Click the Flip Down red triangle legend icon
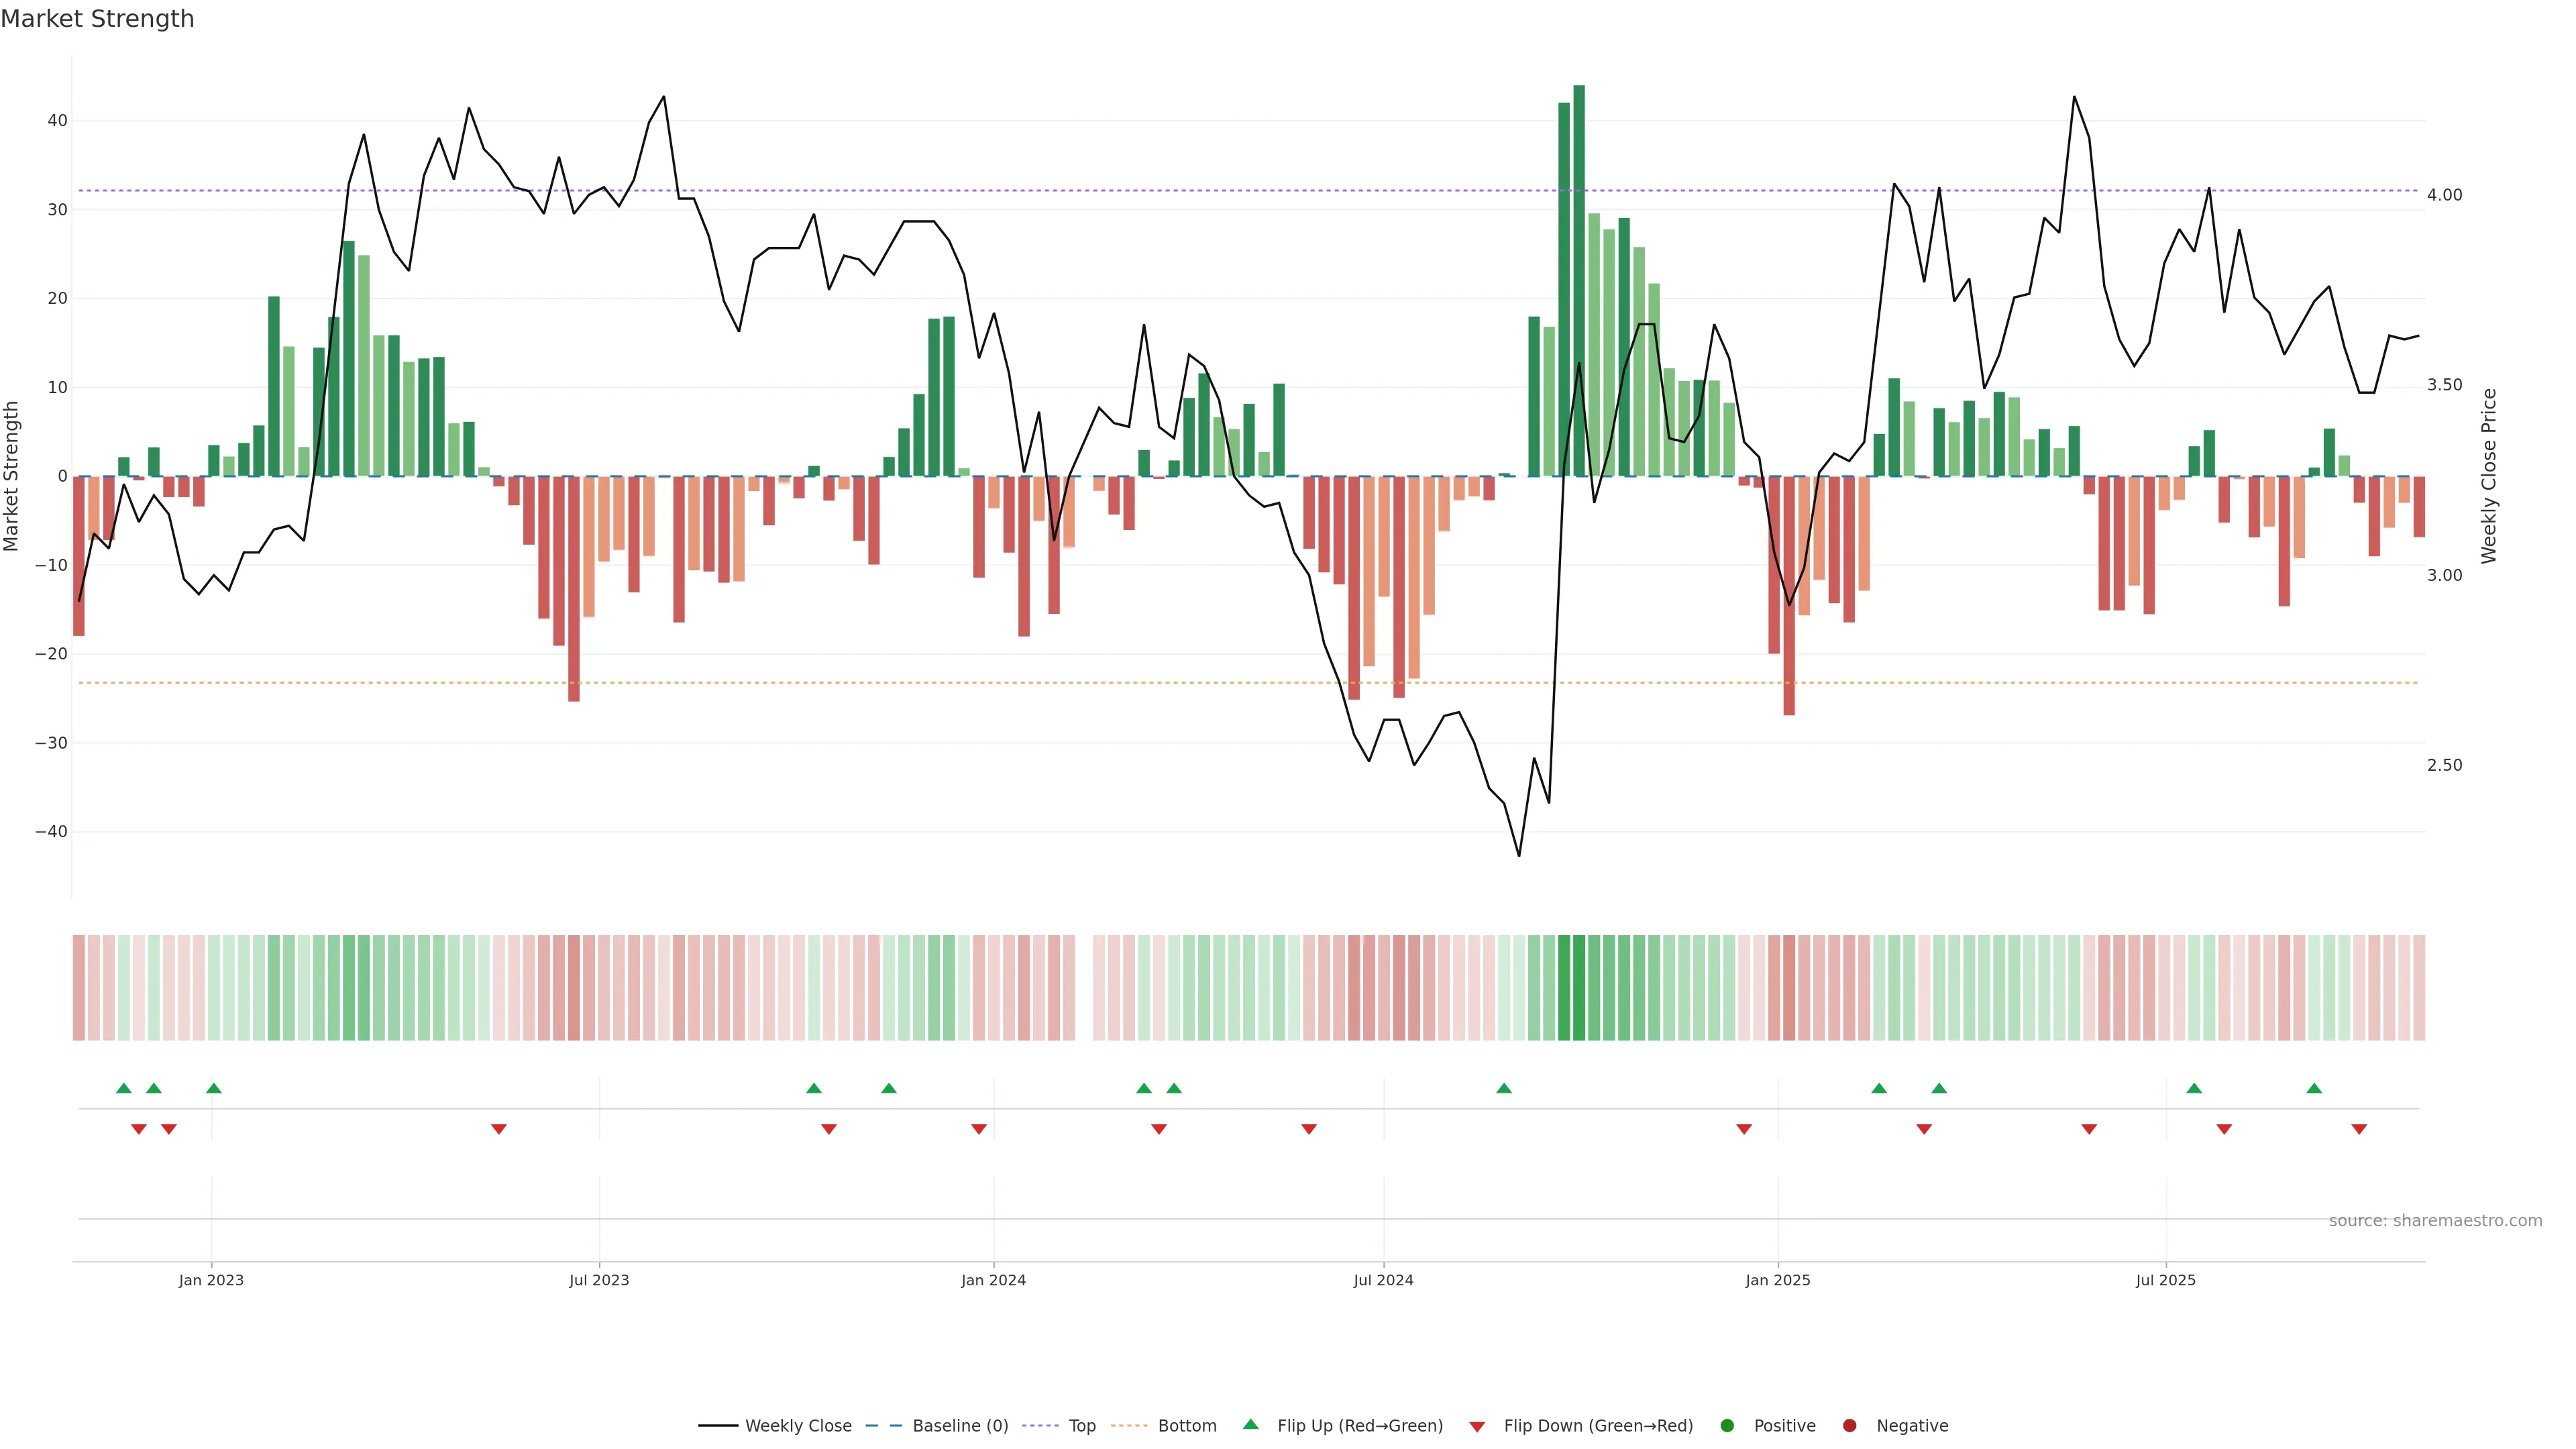2576x1449 pixels. tap(1477, 1427)
